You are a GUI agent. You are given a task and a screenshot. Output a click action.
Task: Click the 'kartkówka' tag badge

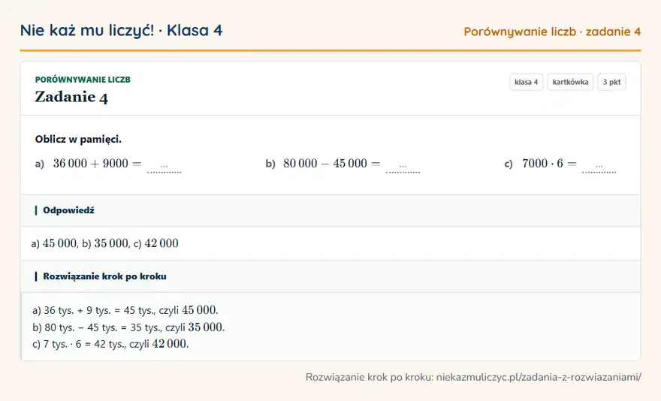click(x=570, y=82)
